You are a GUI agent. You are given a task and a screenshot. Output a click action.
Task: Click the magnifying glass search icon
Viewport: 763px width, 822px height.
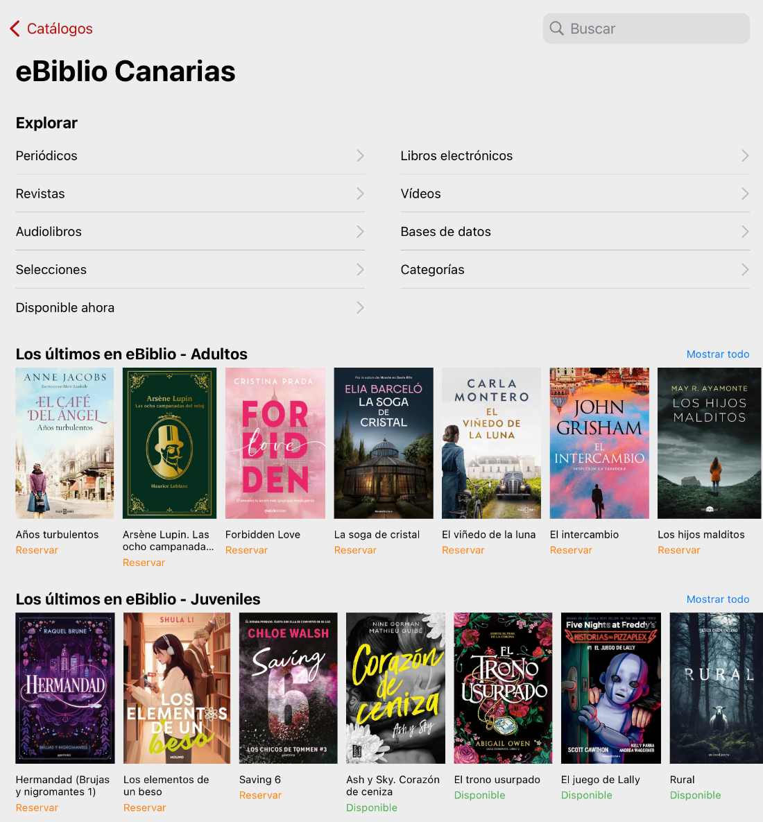click(556, 28)
